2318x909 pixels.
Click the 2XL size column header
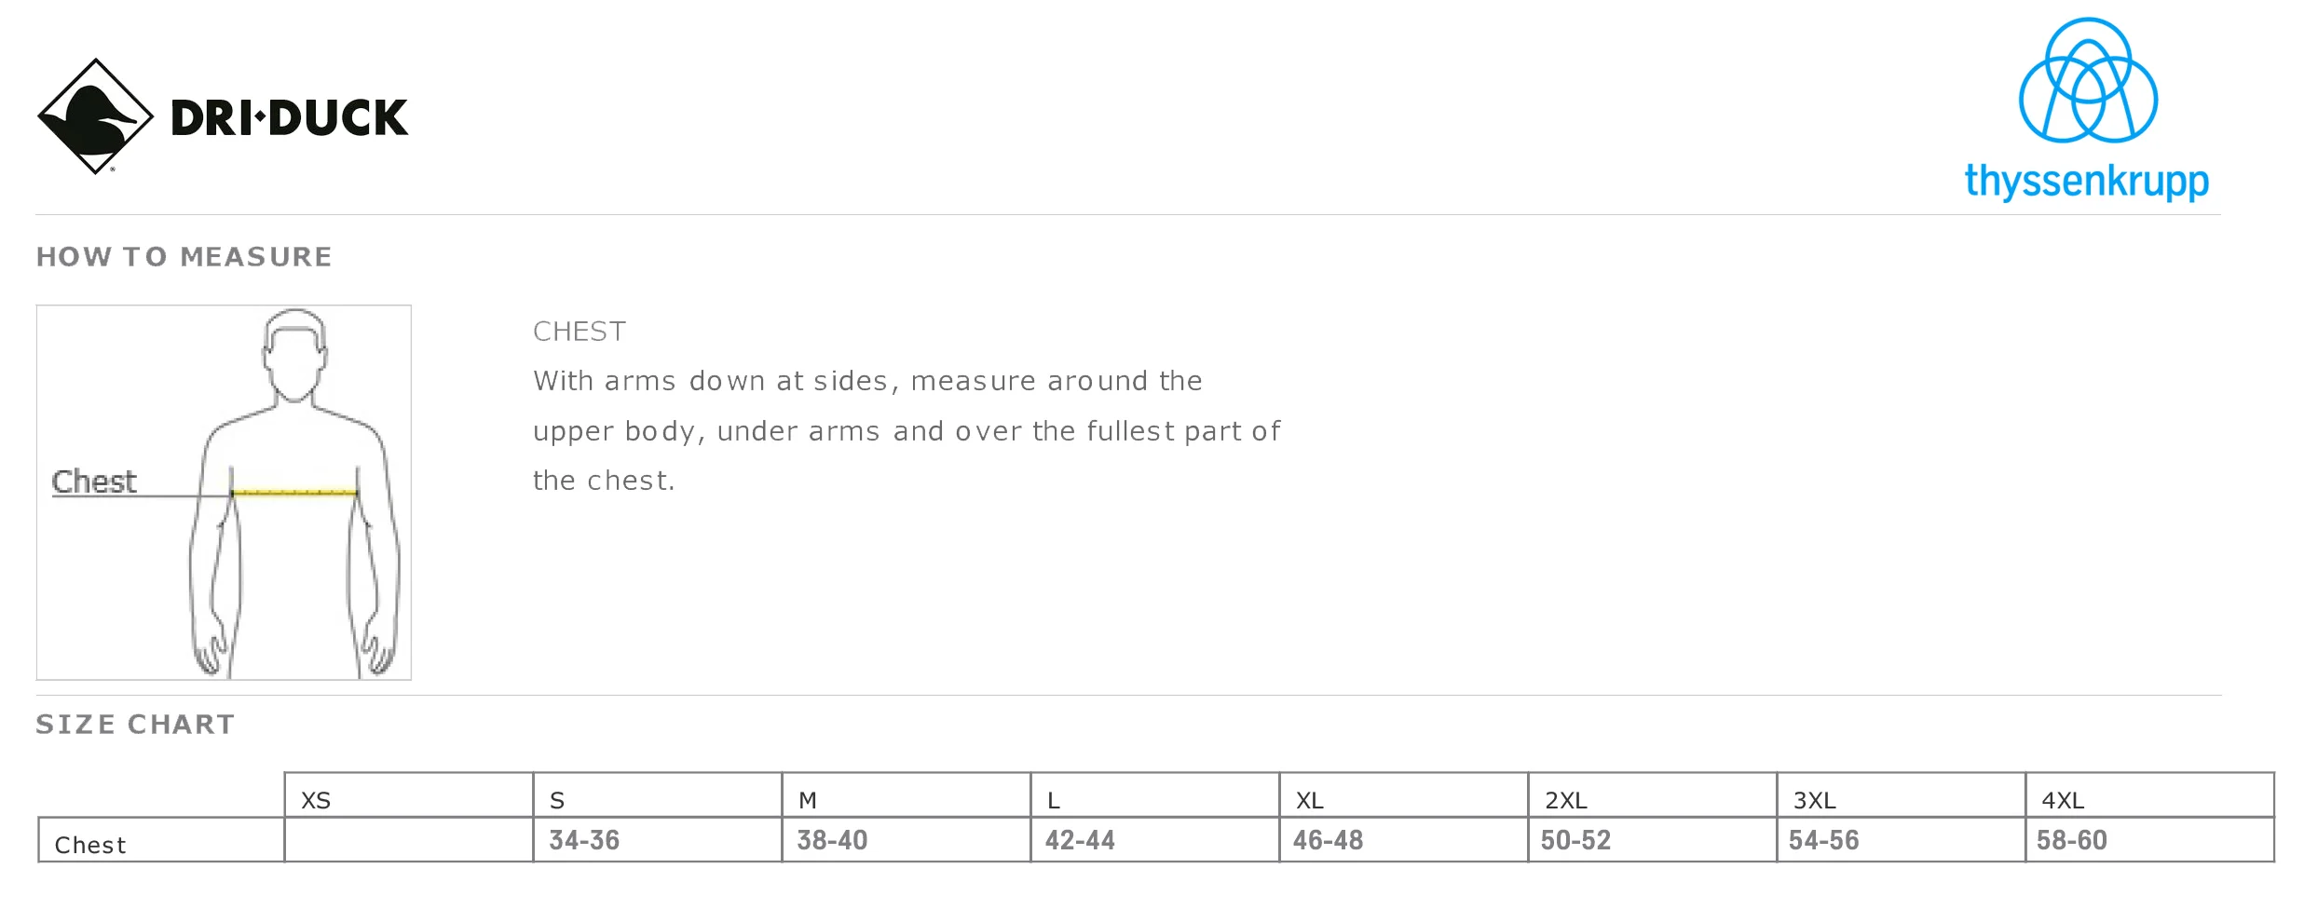(1653, 795)
